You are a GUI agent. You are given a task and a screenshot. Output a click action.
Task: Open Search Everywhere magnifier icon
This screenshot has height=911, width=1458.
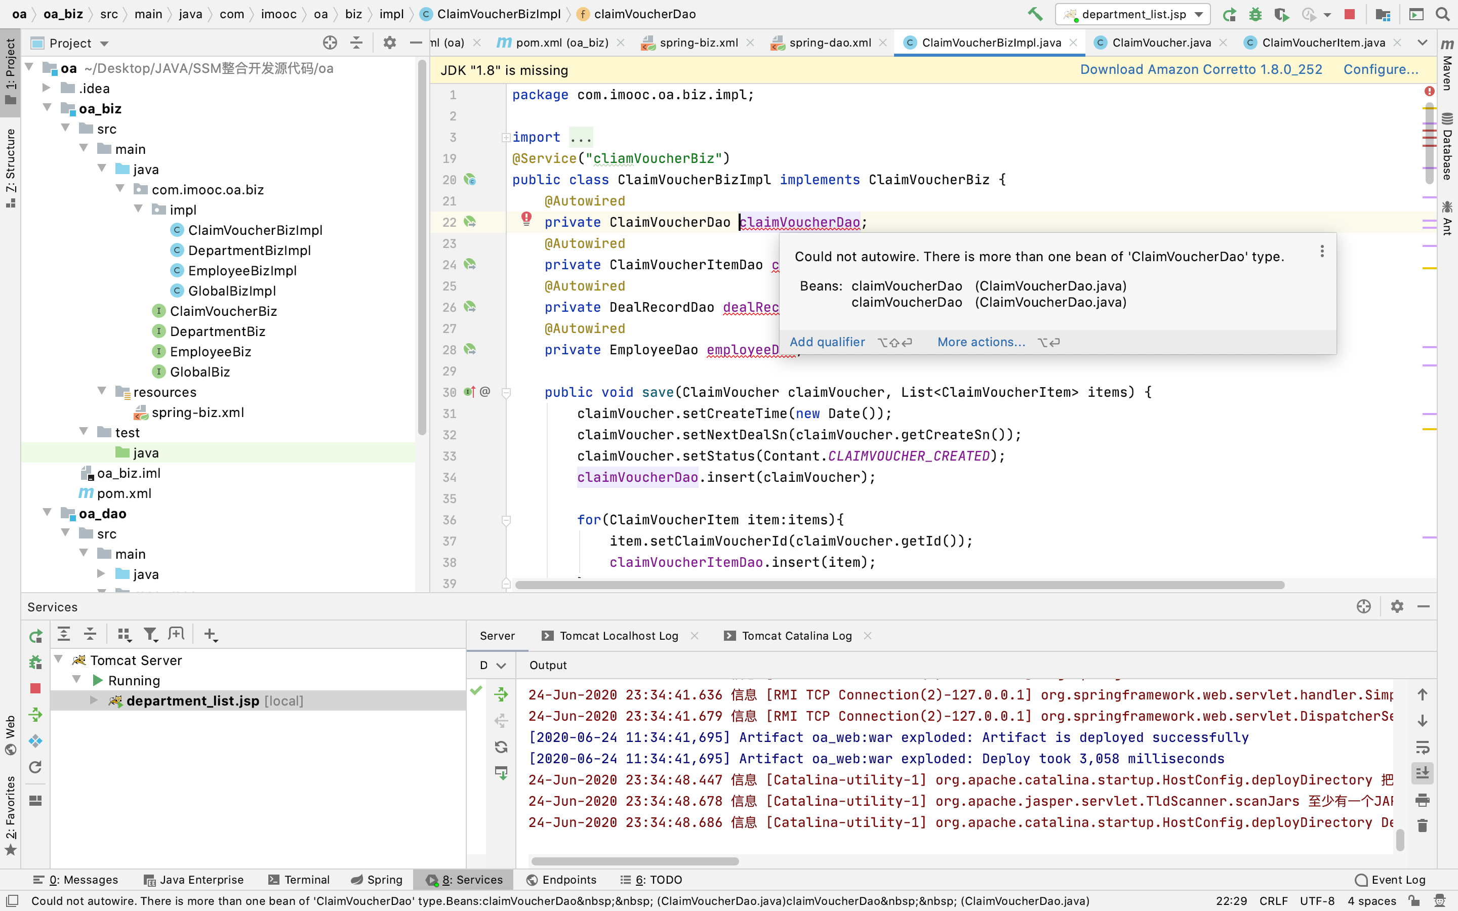[x=1442, y=14]
